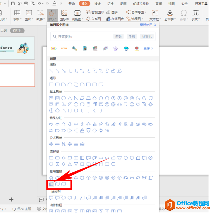Viewport: 212px width, 213px height.
Task: Open the 表格 table dropdown
Action: pos(17,15)
